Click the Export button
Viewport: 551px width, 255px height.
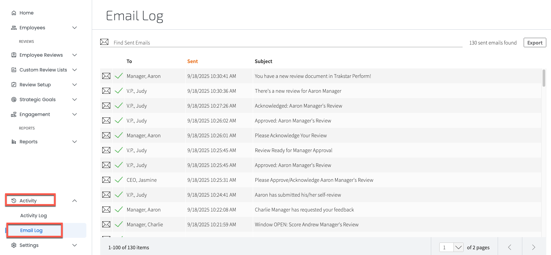535,42
